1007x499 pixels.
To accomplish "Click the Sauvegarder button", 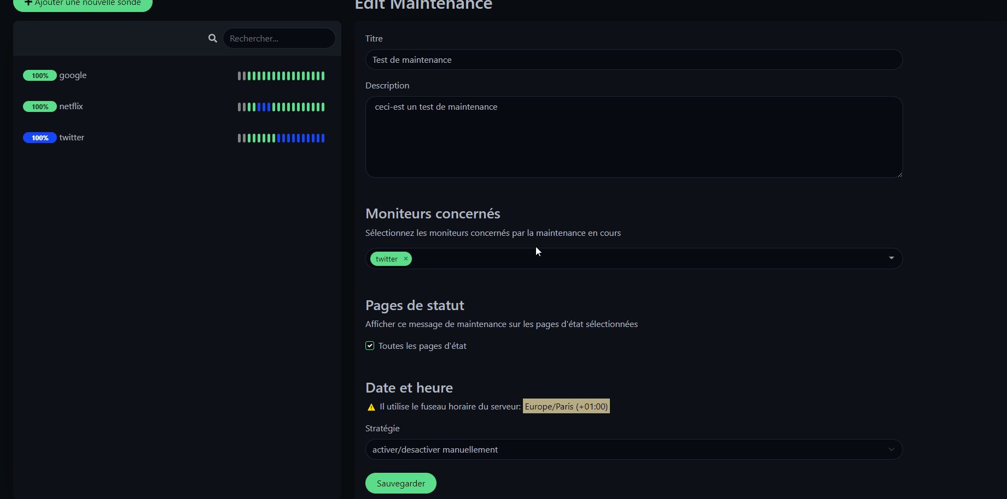I will click(x=401, y=483).
